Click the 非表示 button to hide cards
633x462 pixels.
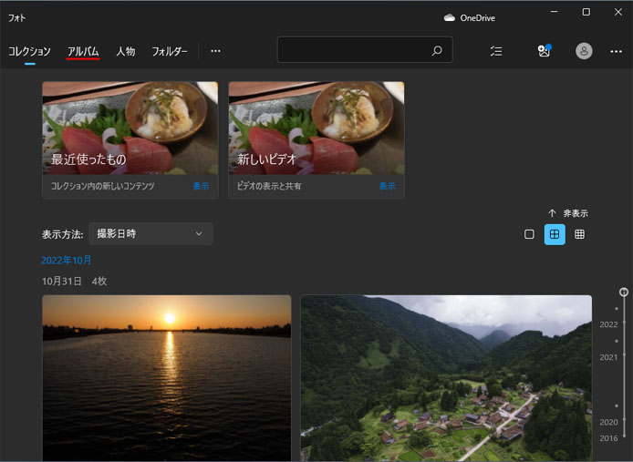(568, 213)
